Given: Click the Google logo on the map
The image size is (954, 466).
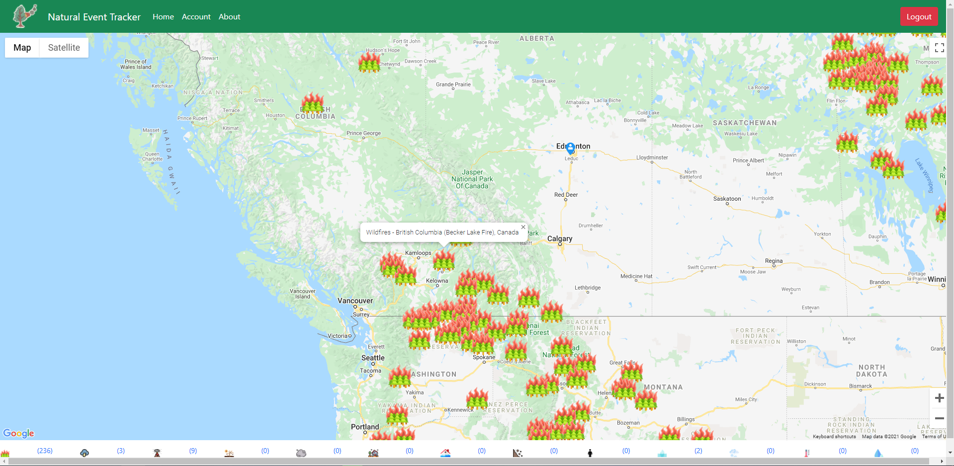Looking at the screenshot, I should (19, 433).
